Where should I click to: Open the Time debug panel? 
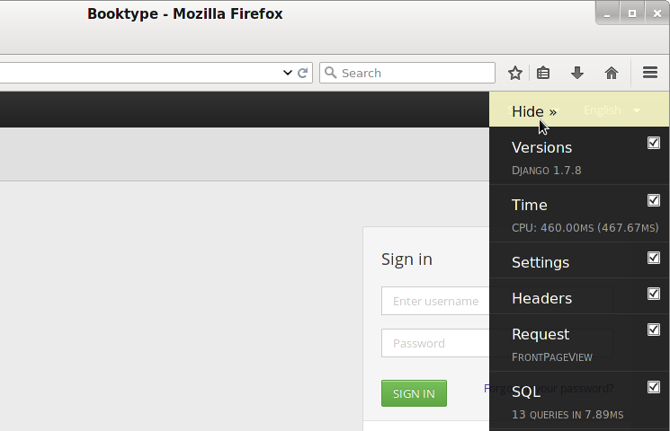530,205
